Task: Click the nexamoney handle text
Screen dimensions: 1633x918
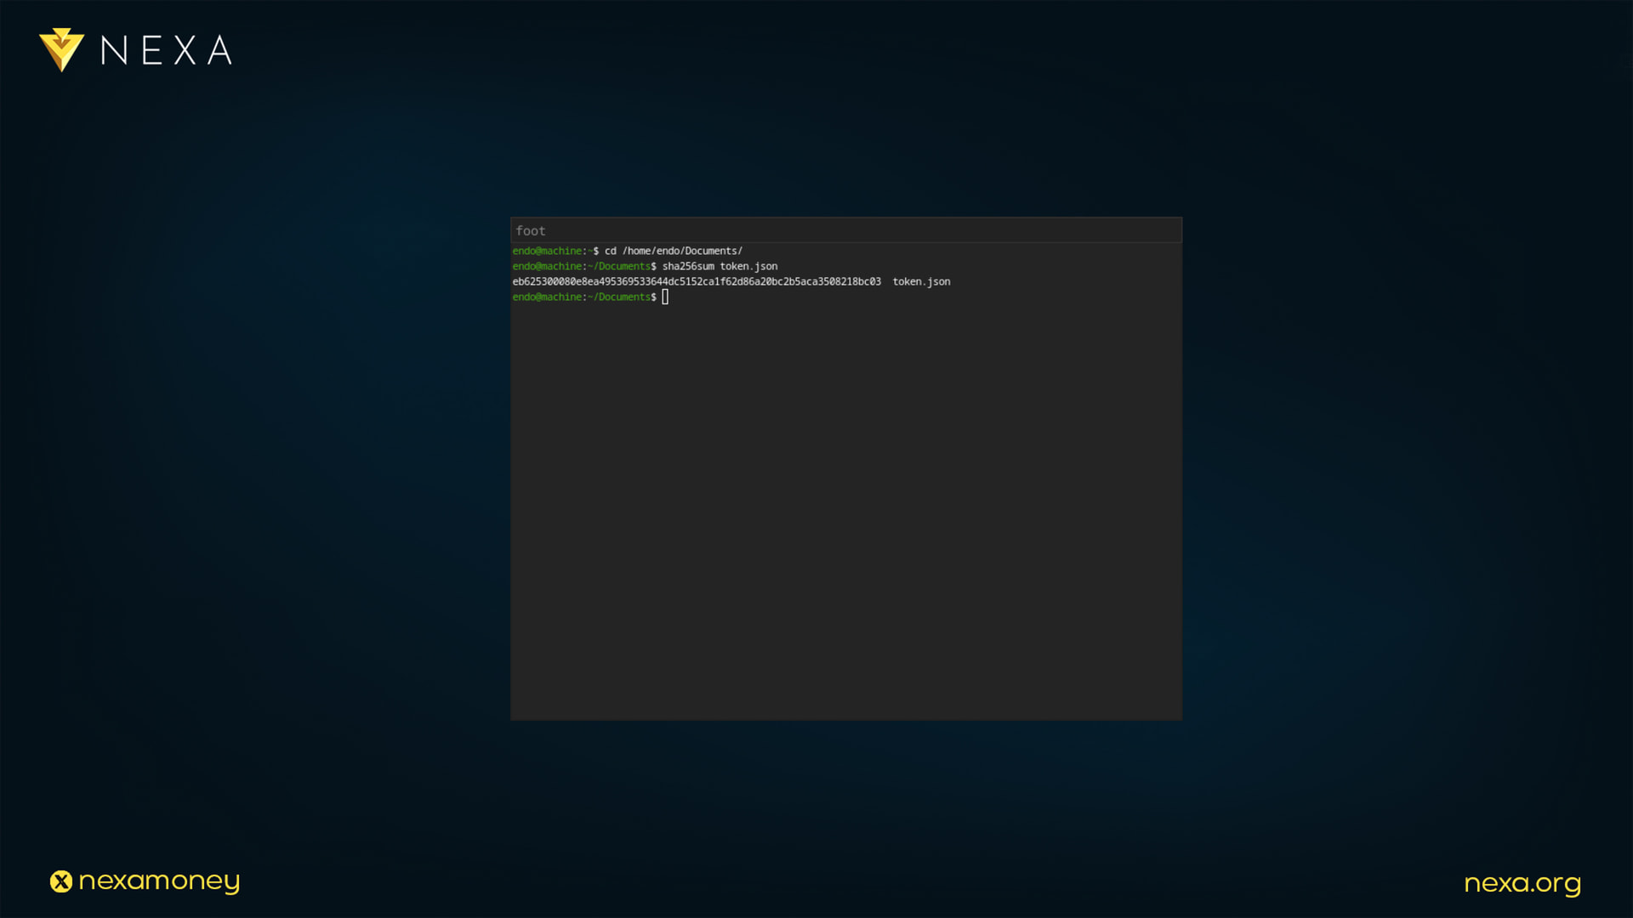Action: click(159, 881)
